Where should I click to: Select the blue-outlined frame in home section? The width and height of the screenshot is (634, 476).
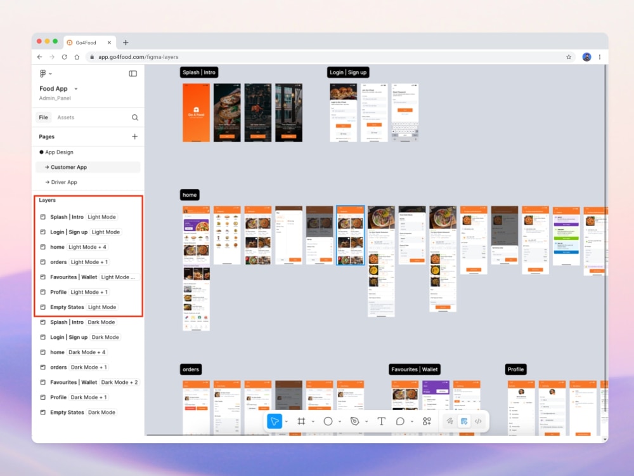coord(351,235)
